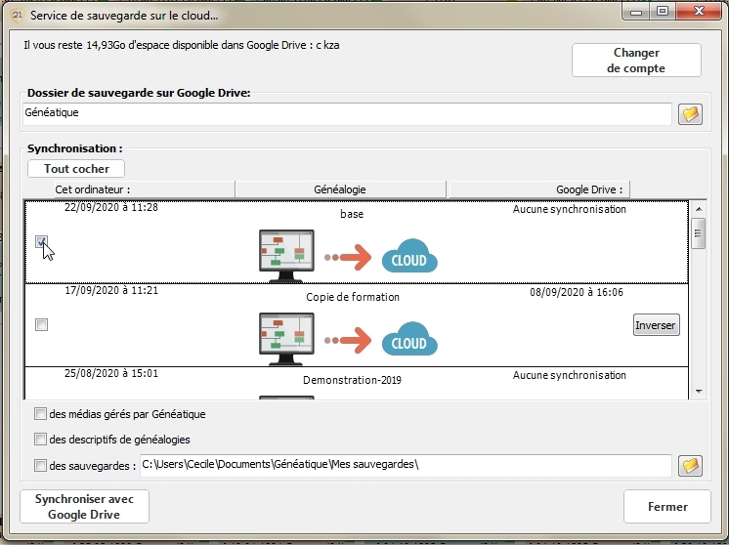Image resolution: width=729 pixels, height=545 pixels.
Task: Minimize the cloud backup window
Action: pos(636,12)
